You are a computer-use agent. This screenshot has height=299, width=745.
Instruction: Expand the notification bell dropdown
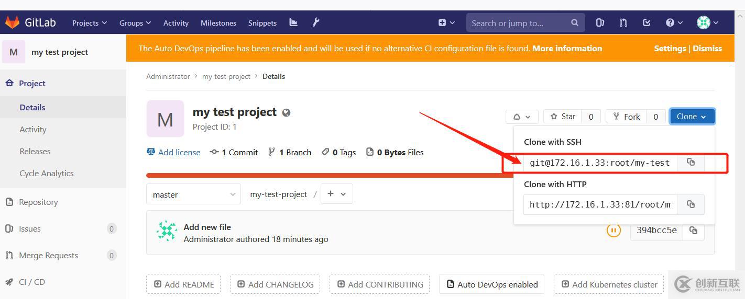pos(521,117)
